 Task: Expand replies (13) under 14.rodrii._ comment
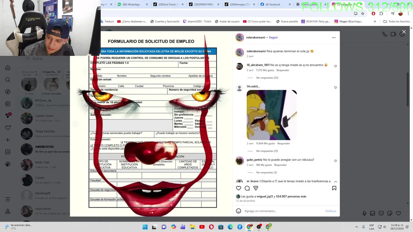[267, 151]
